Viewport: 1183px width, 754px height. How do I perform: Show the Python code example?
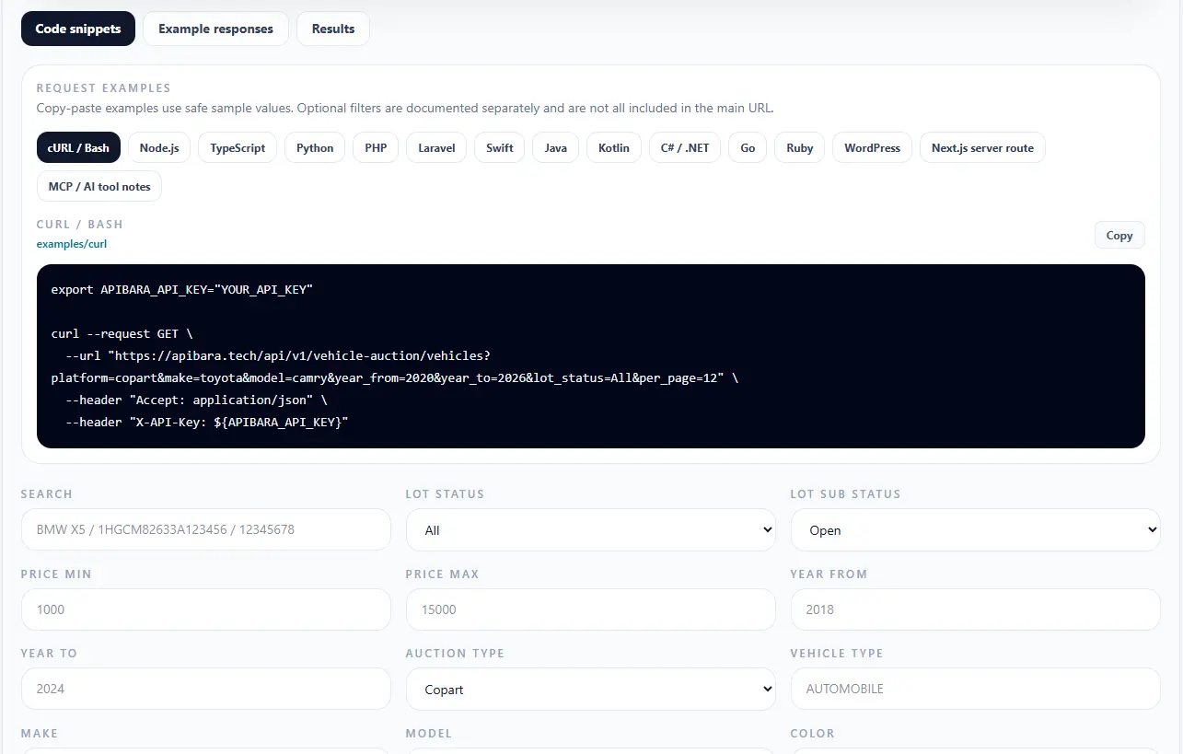[x=315, y=147]
